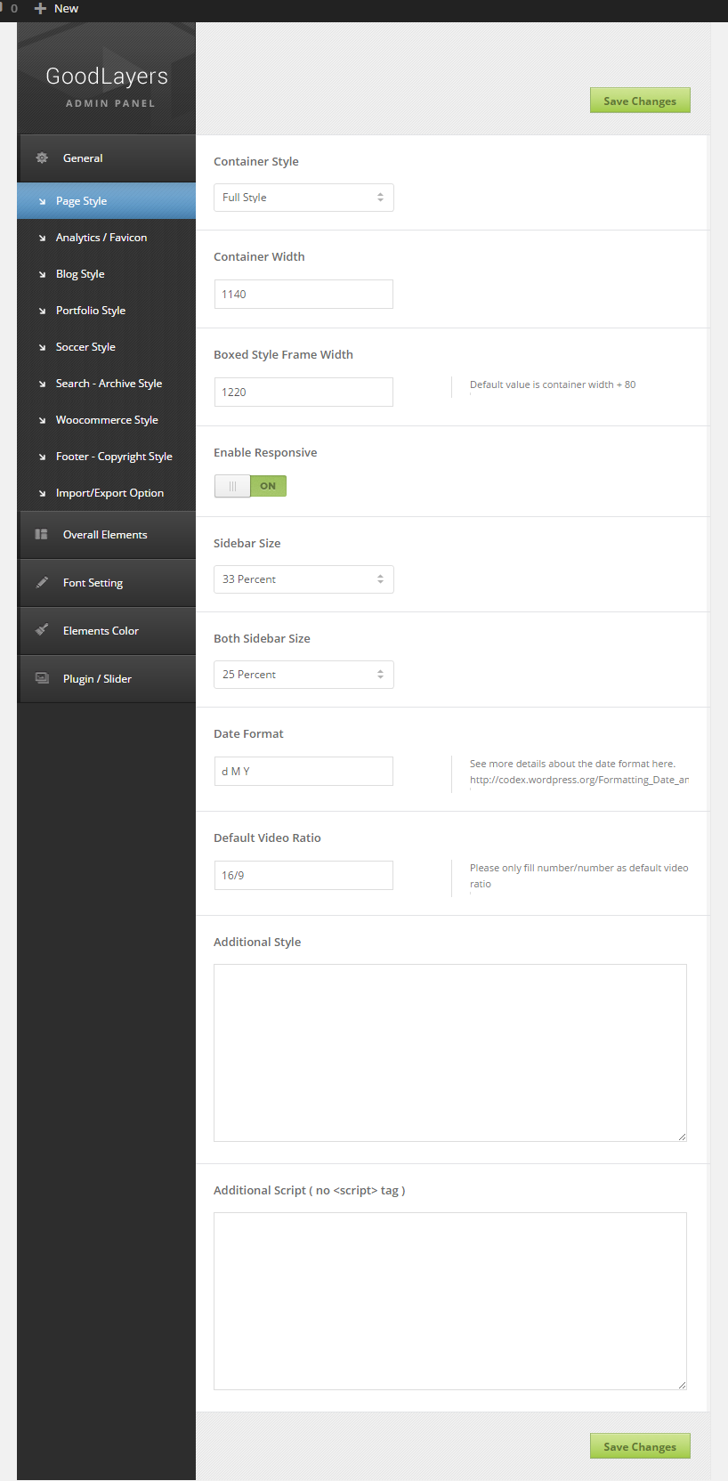Click the monitor icon beside Plugin / Slider
Image resolution: width=728 pixels, height=1481 pixels.
click(42, 678)
